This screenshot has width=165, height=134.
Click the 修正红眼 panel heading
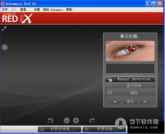point(129,36)
